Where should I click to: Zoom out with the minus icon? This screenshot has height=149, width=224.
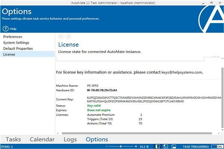[x=107, y=146]
